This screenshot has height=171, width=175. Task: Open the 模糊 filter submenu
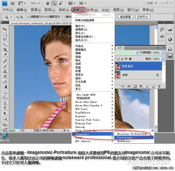coord(93,53)
